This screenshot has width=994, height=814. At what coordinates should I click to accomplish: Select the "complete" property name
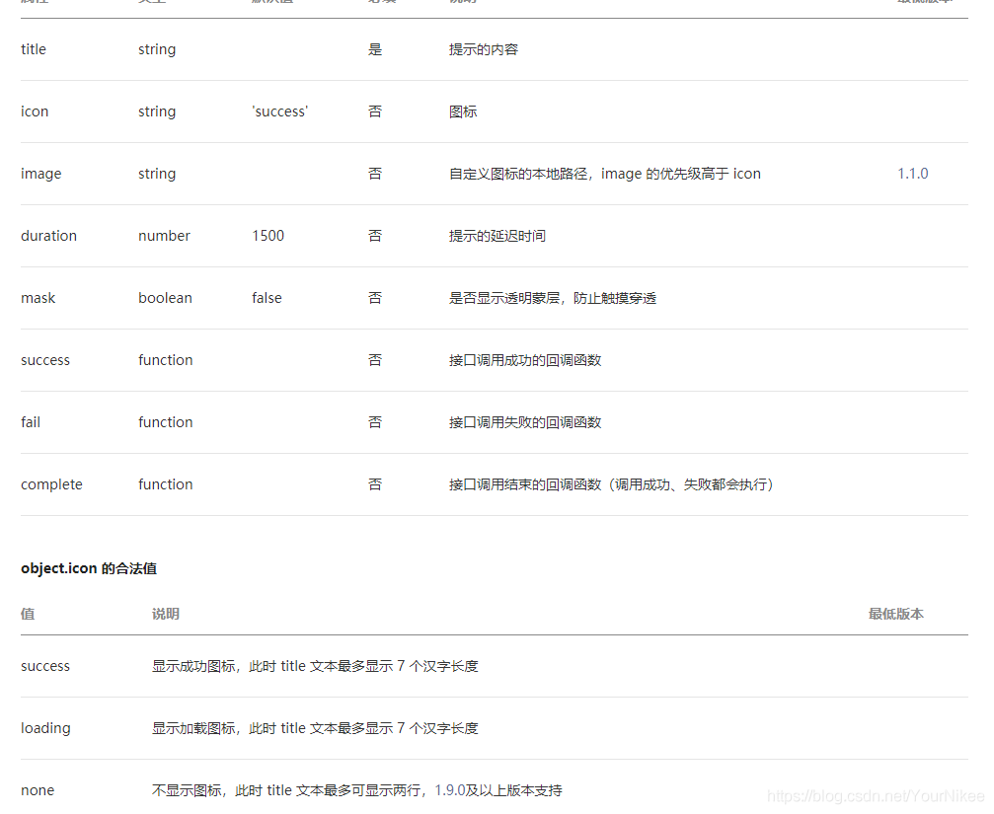(51, 484)
